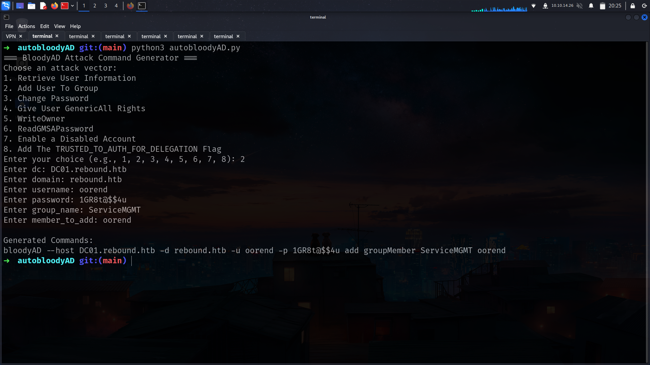Open network connection tray icon
The height and width of the screenshot is (365, 650).
(x=534, y=6)
